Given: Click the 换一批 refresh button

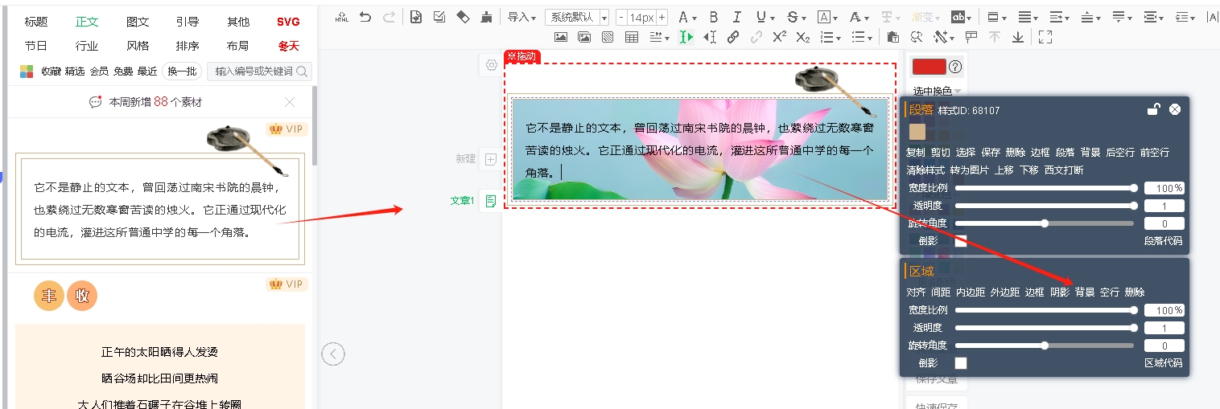Looking at the screenshot, I should [181, 72].
